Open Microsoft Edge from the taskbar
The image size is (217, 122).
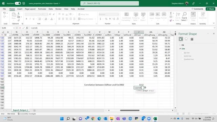click(x=99, y=119)
